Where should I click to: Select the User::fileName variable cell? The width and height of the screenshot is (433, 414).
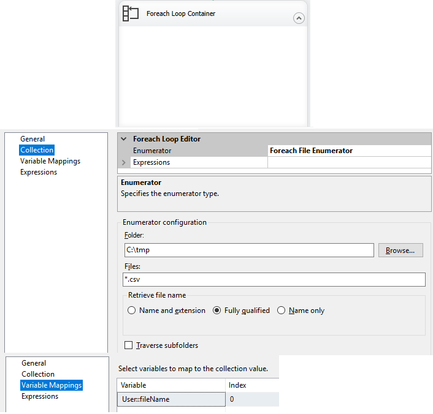click(171, 399)
